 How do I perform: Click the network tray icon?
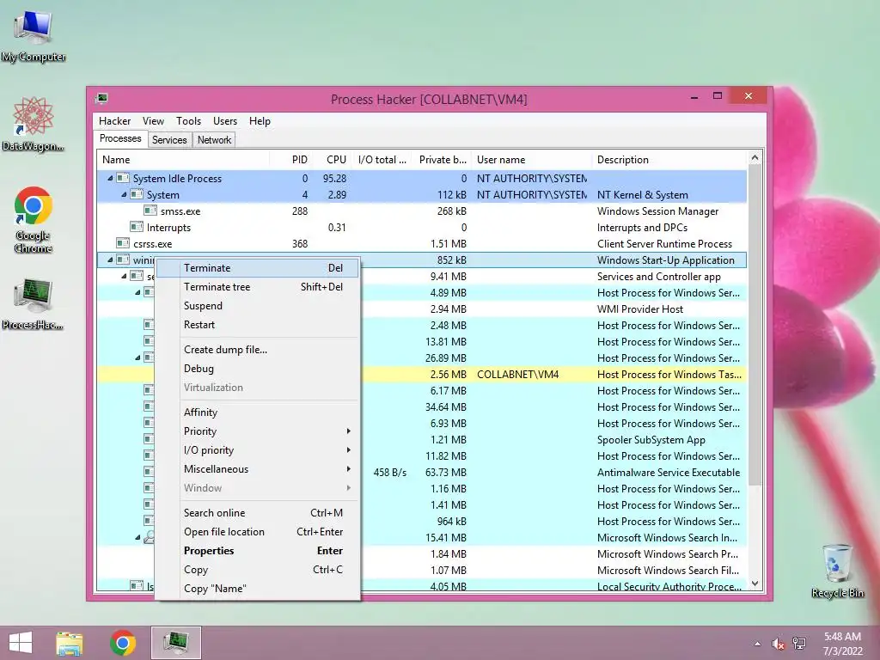click(799, 644)
